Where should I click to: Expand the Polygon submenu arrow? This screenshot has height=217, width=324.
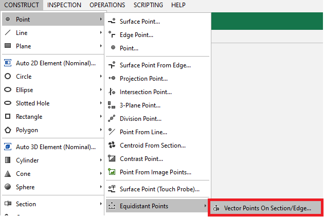pos(101,130)
